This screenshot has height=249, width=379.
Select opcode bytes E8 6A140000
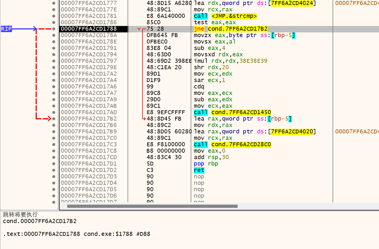point(166,16)
